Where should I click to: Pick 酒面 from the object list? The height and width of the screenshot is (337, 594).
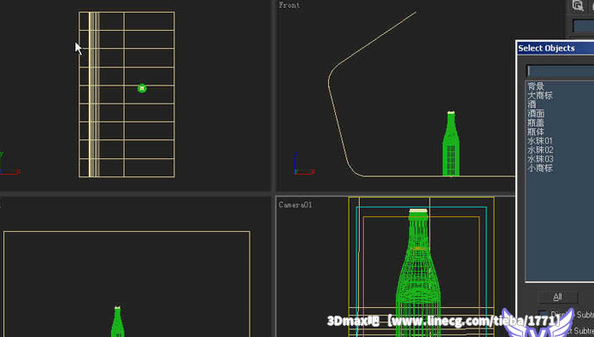535,114
